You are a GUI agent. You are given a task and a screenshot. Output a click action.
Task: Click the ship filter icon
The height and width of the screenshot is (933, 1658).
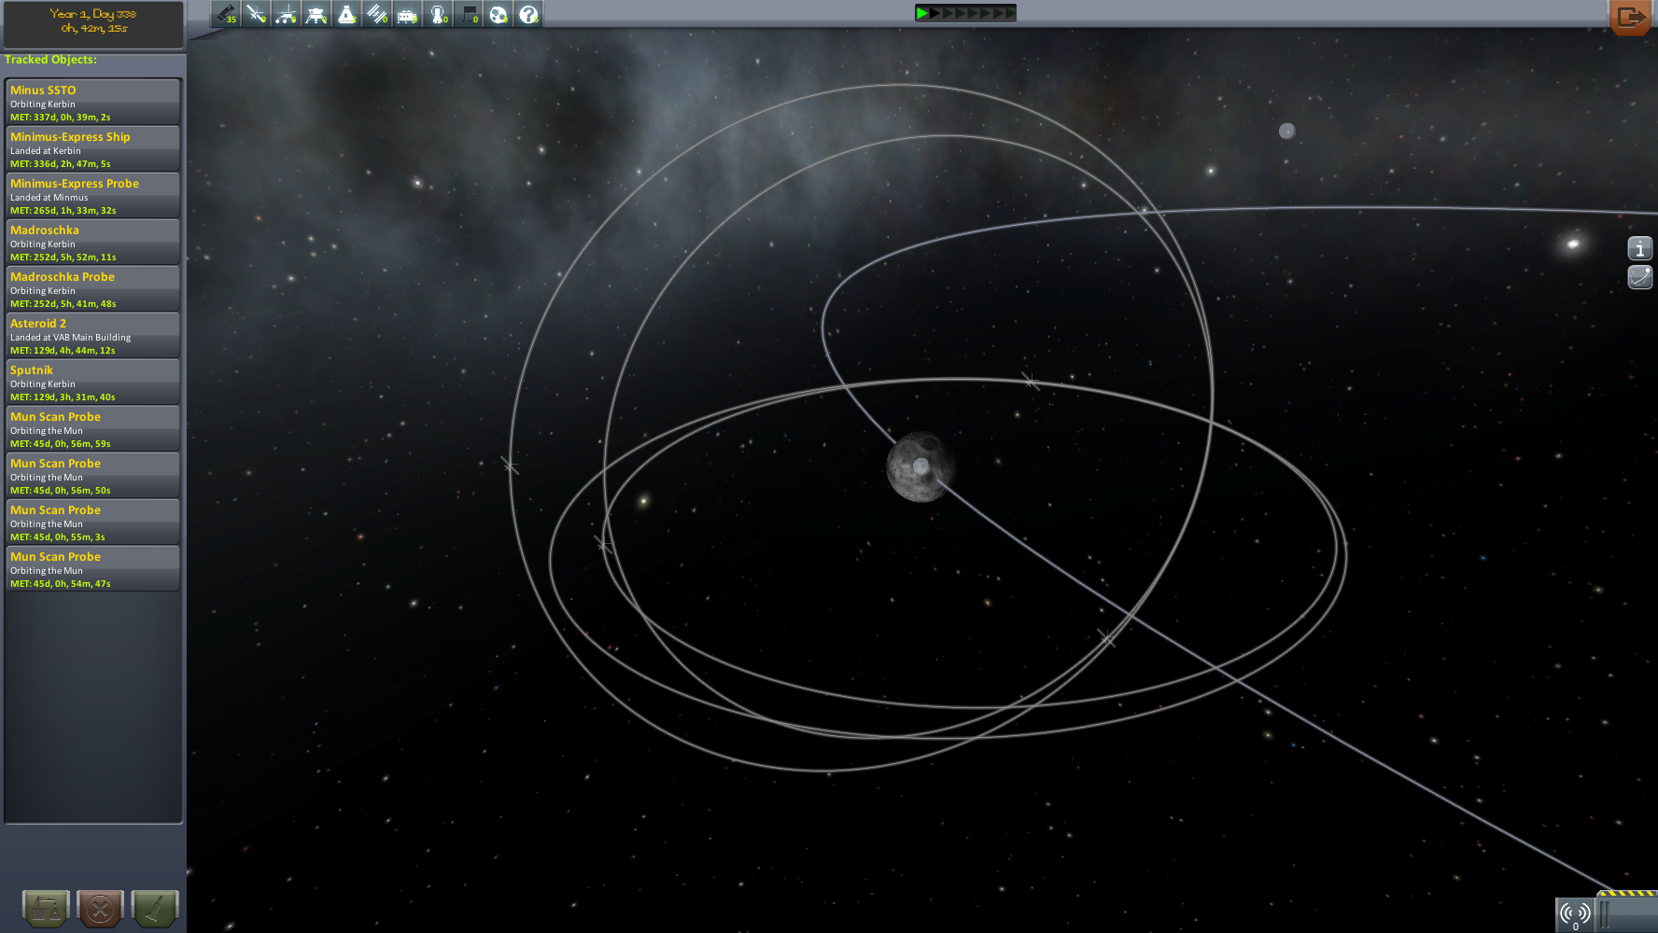pos(346,14)
